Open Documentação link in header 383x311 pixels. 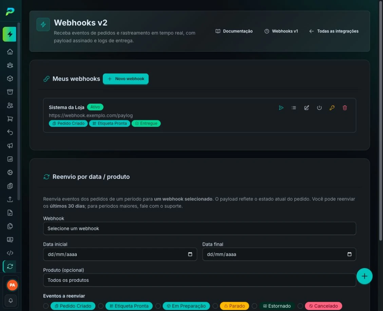234,31
